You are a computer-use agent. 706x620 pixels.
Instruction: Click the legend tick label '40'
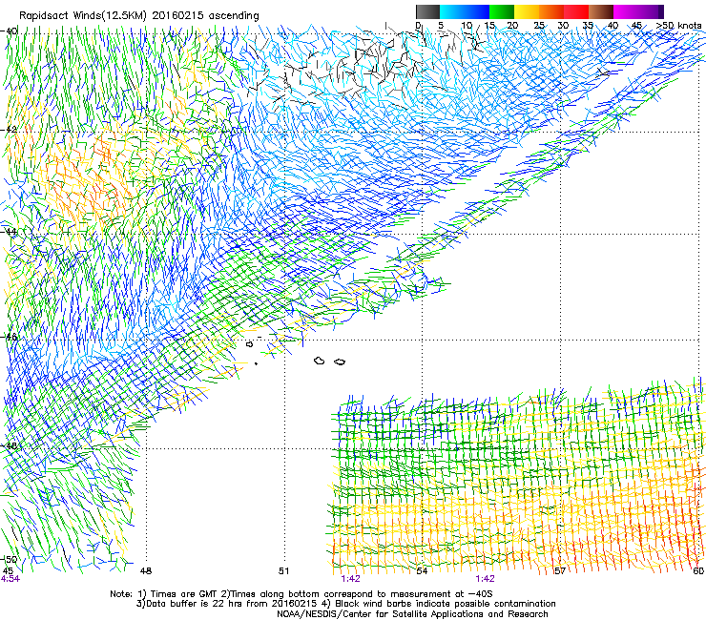[613, 26]
